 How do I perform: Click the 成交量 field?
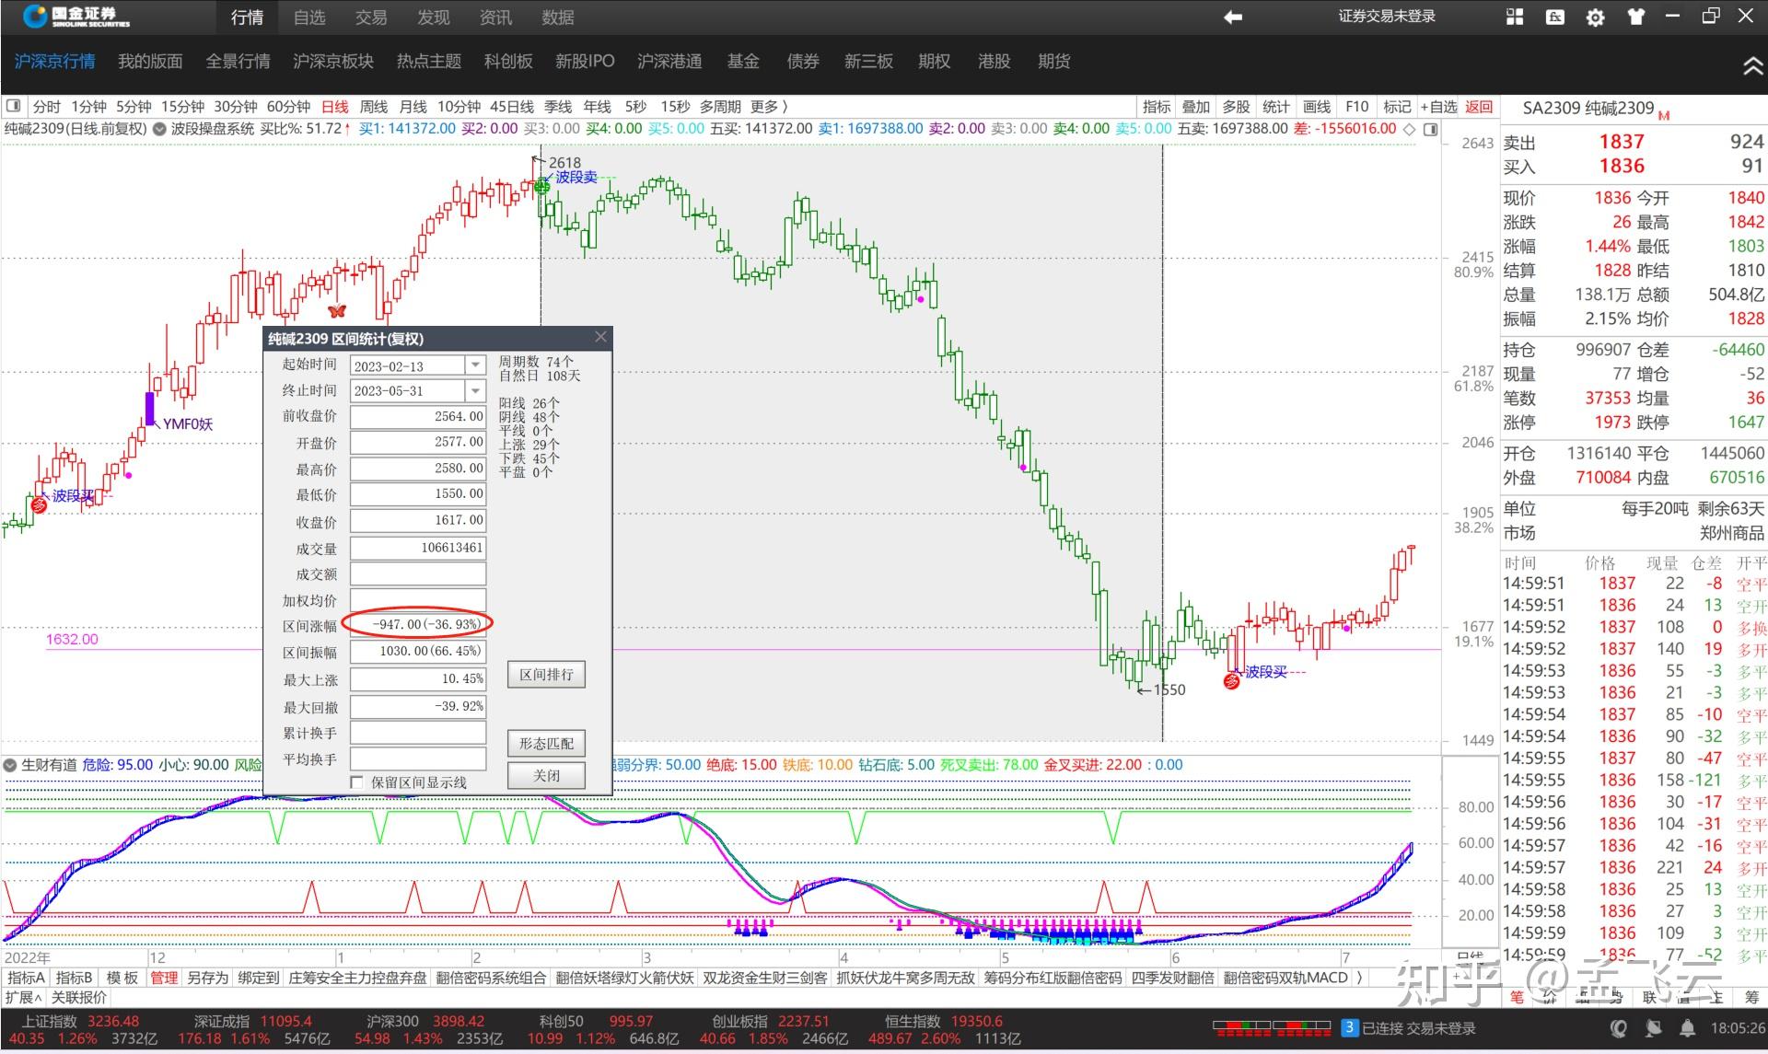[418, 548]
